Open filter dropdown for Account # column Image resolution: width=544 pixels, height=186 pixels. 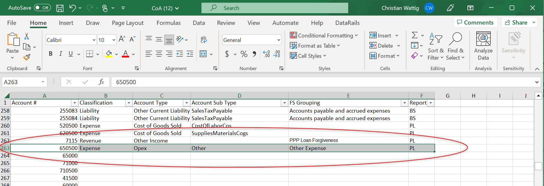75,103
